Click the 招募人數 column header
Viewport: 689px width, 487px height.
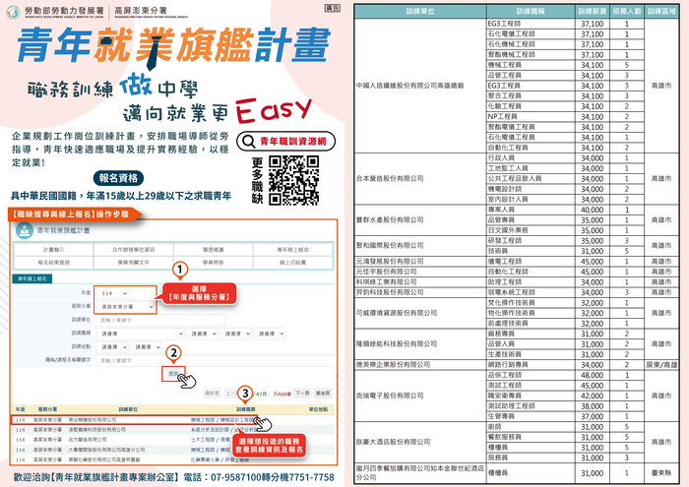click(x=627, y=12)
